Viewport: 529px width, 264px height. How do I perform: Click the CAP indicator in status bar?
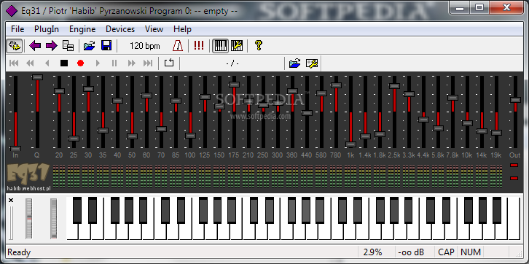click(446, 252)
